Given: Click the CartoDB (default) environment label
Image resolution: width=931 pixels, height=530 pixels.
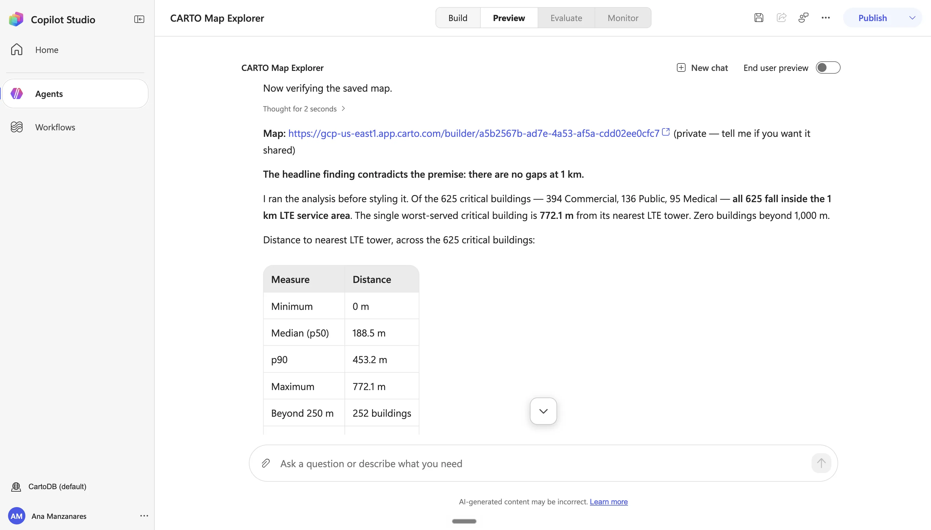Looking at the screenshot, I should click(x=58, y=487).
